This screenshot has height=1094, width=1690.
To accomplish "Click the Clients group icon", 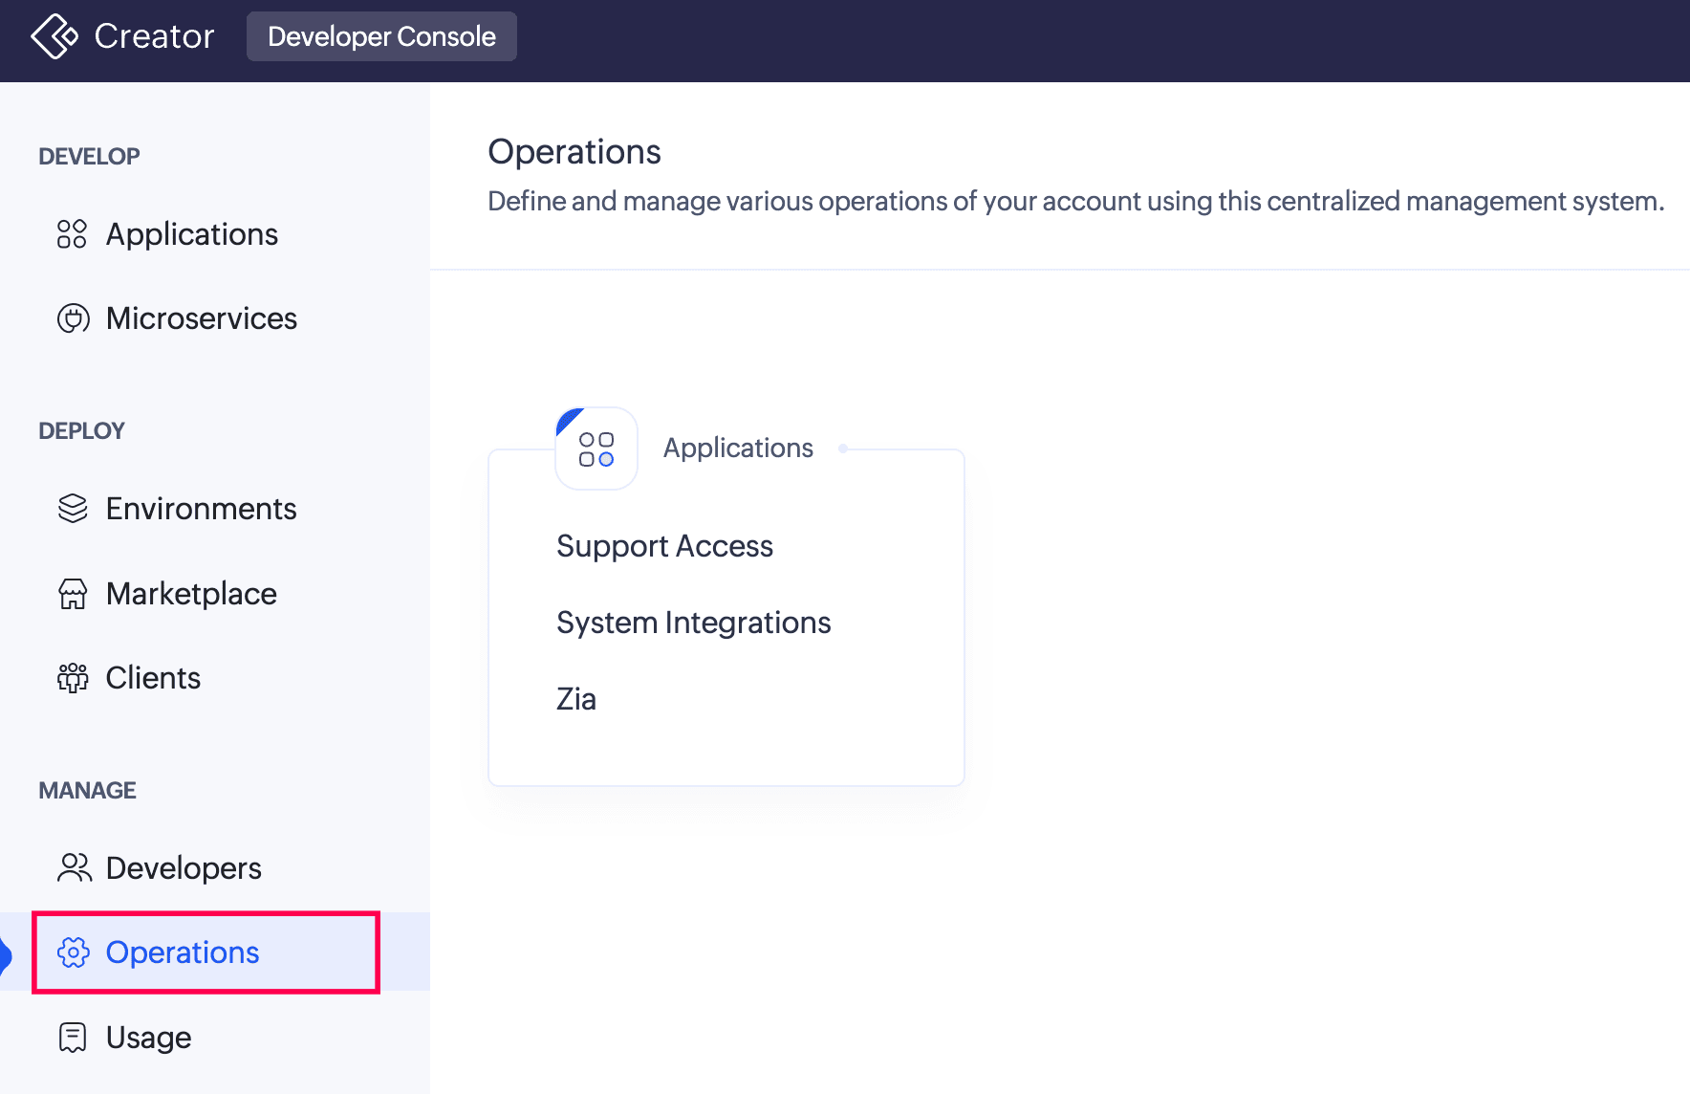I will pos(73,678).
